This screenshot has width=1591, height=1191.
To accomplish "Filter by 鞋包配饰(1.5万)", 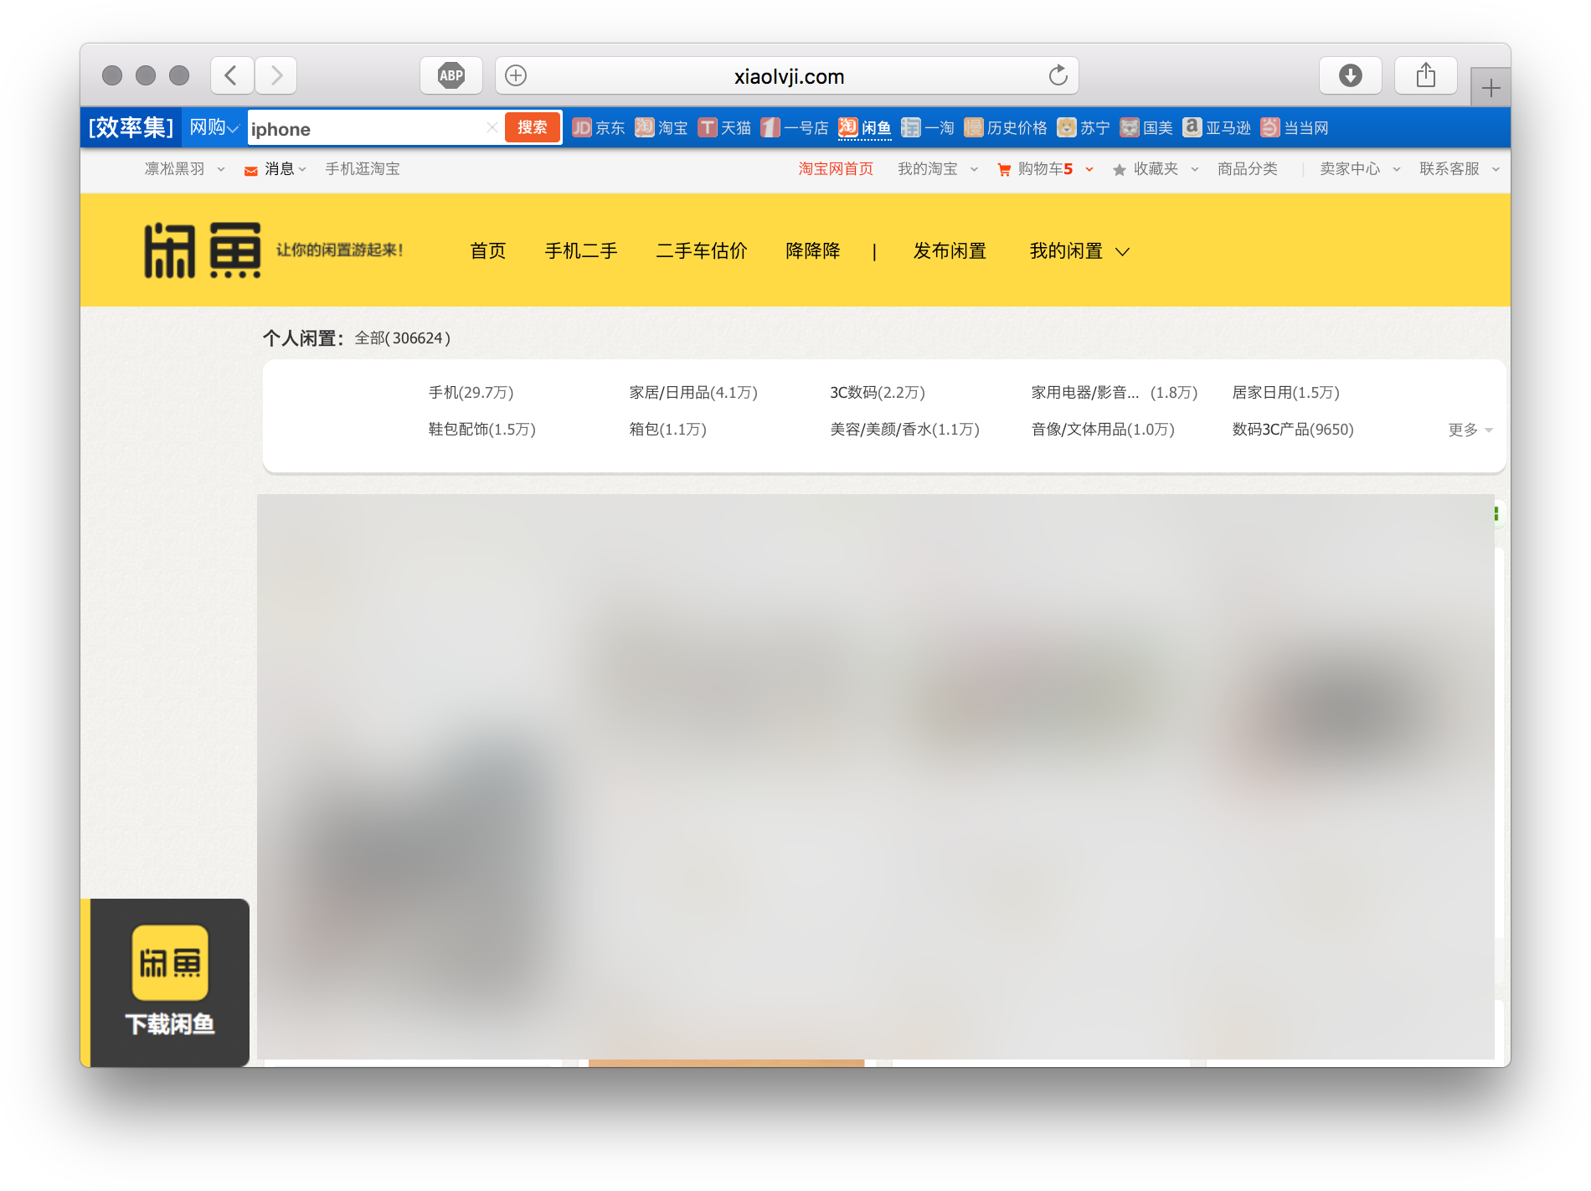I will (482, 430).
